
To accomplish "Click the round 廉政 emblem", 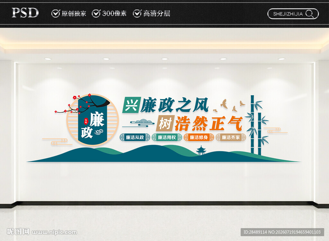I will (x=93, y=120).
